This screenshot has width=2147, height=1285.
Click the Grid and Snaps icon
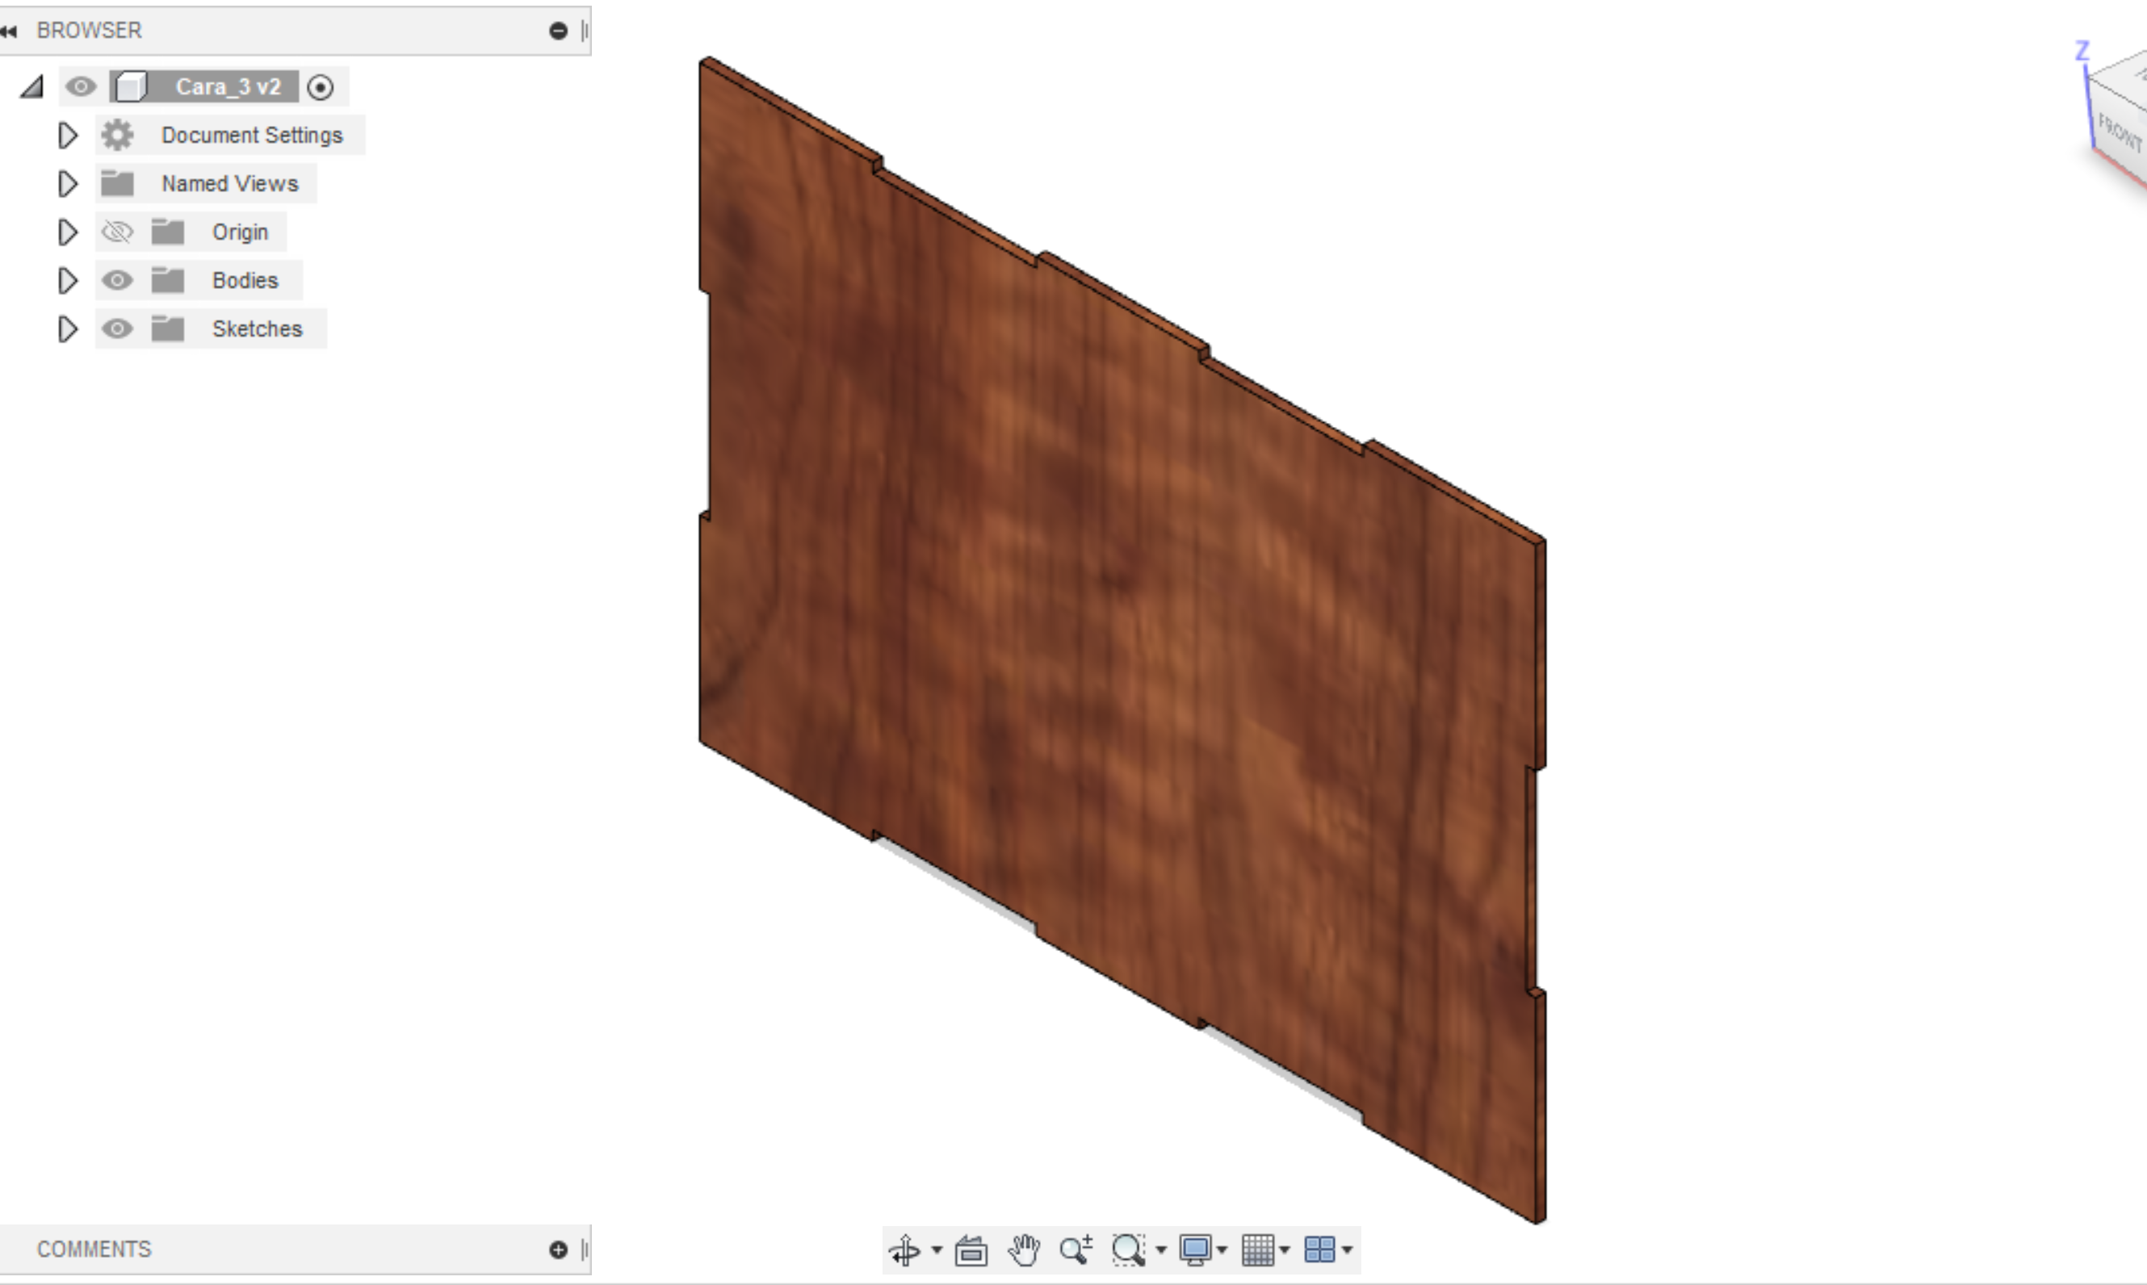1257,1249
